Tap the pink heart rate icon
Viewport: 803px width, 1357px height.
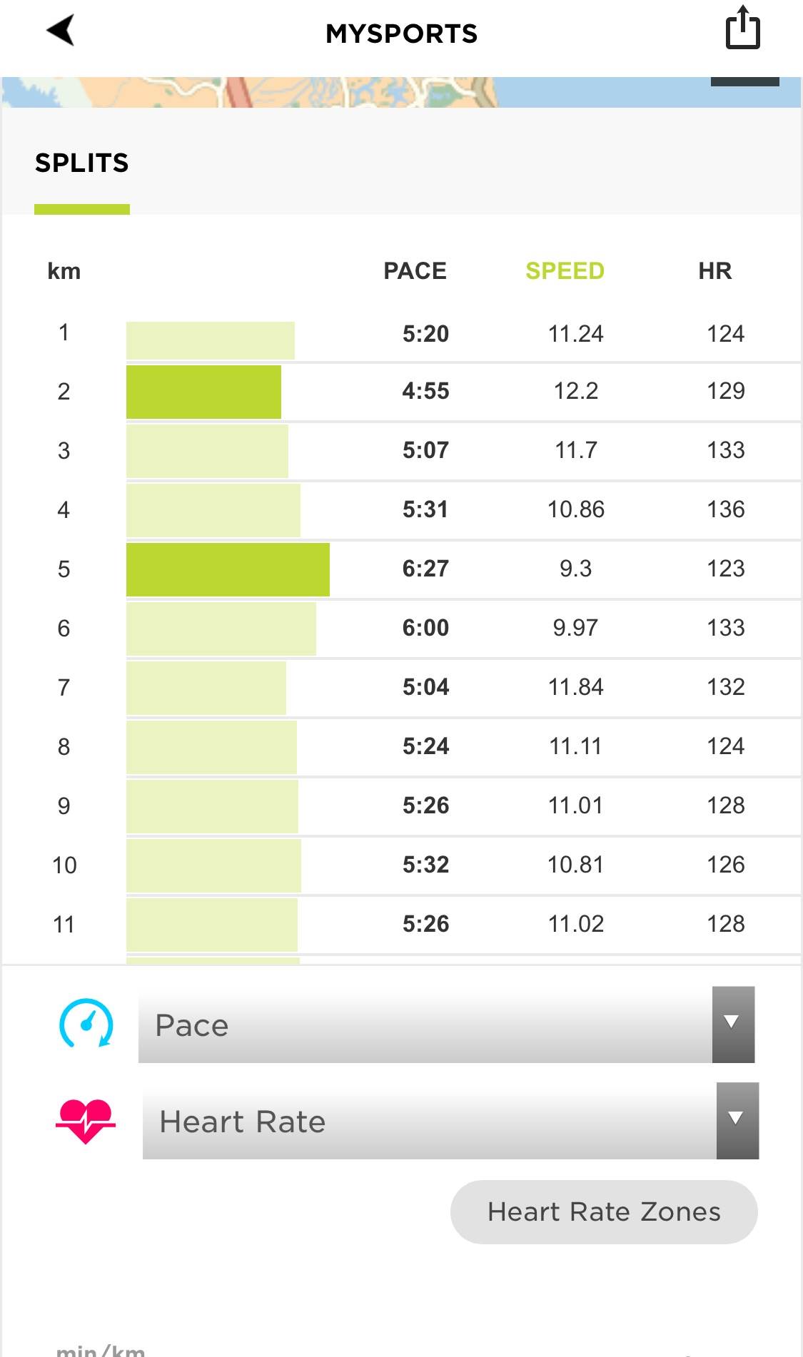[86, 1120]
